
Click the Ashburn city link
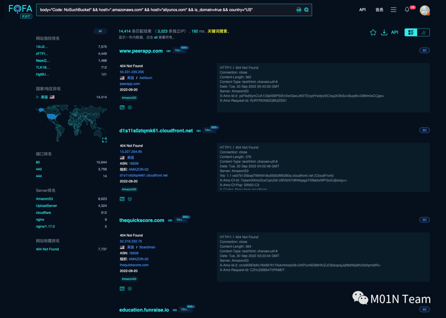click(x=146, y=78)
